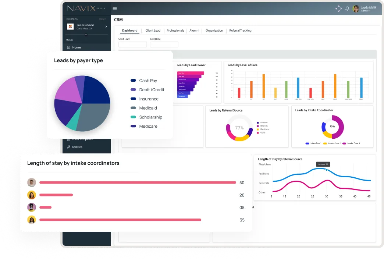The height and width of the screenshot is (259, 384).
Task: Collapse the business panel with down chevron
Action: coord(86,35)
